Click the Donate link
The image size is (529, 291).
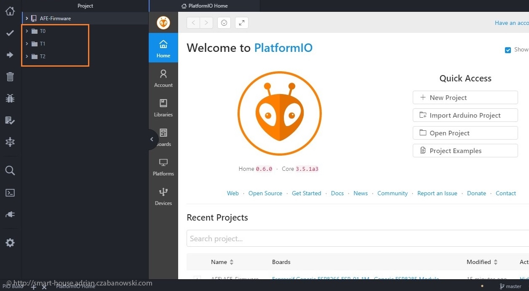click(x=476, y=193)
